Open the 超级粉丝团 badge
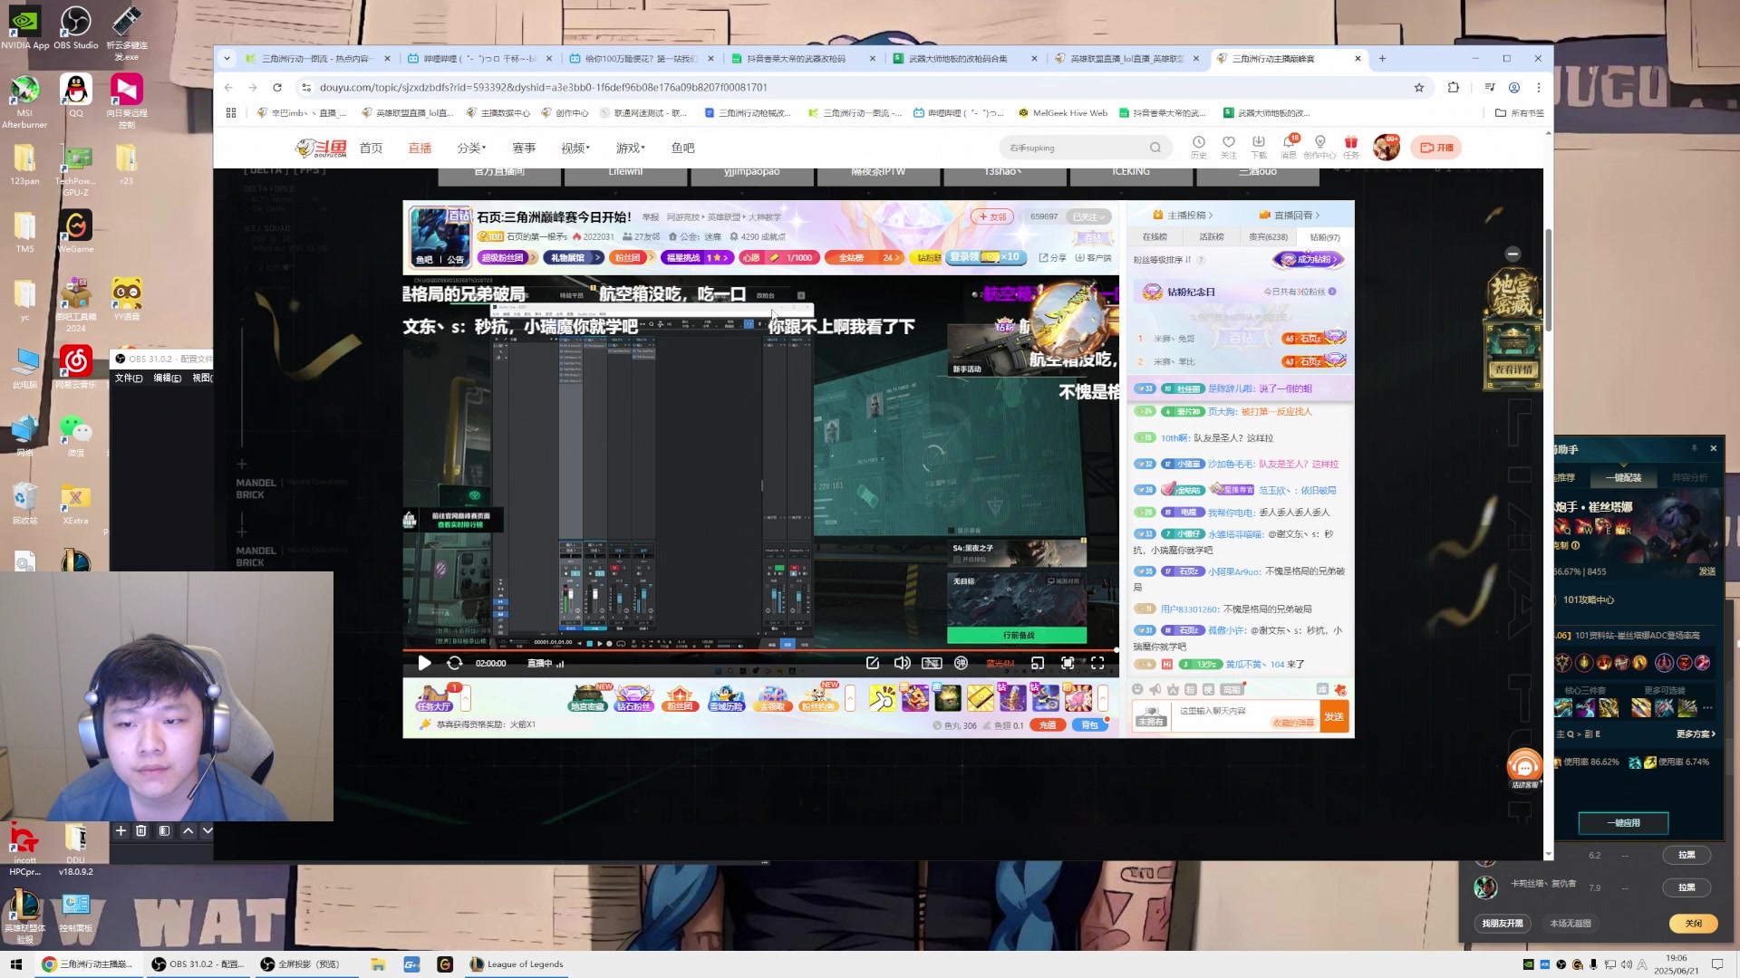Screen dimensions: 1740x978 tap(507, 258)
